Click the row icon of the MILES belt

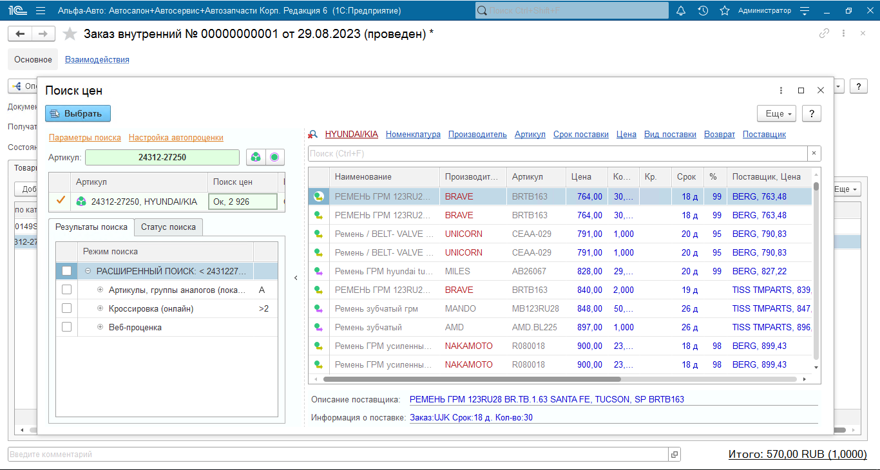coord(318,271)
